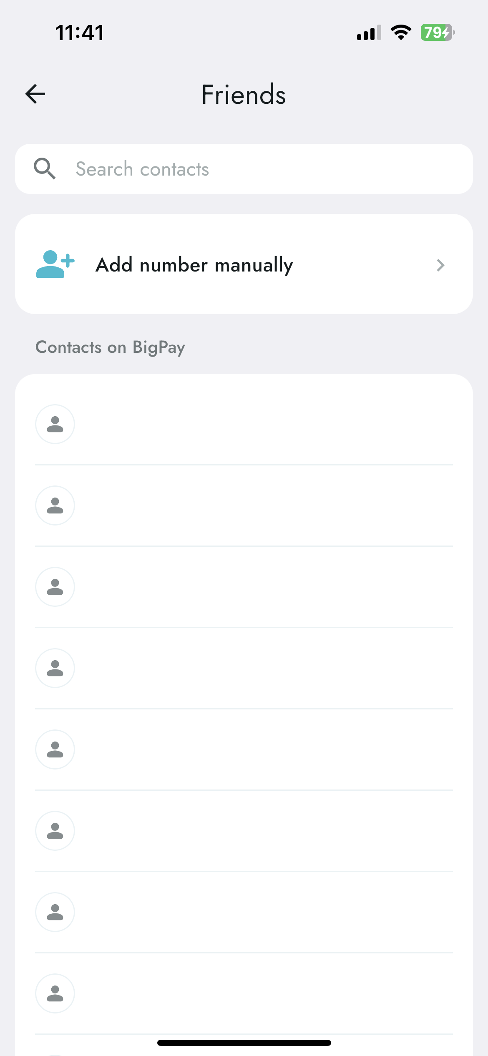Screen dimensions: 488x1056
Task: Select the first contact avatar
Action: (x=55, y=424)
